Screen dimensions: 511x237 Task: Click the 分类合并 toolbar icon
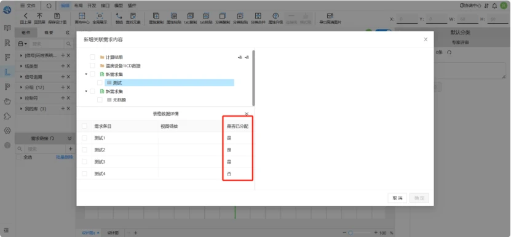[258, 15]
